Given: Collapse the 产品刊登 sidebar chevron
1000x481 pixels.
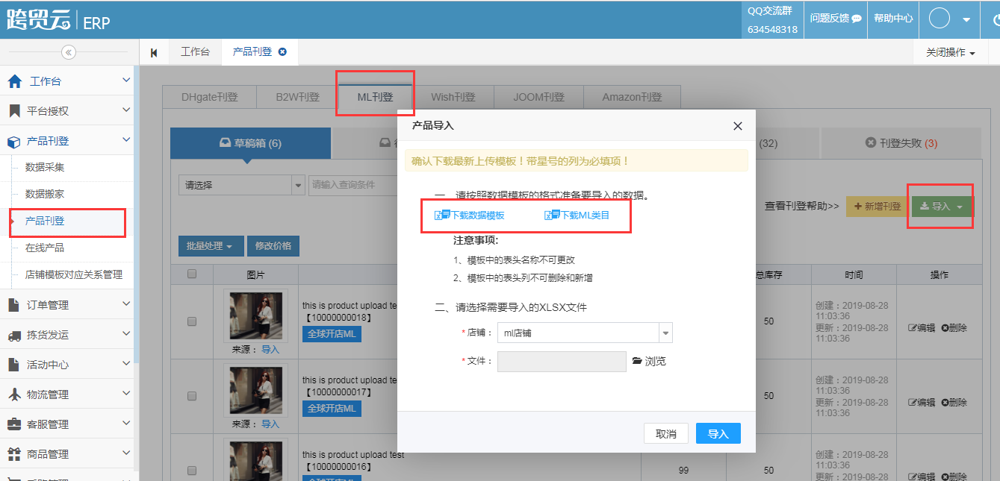Looking at the screenshot, I should (126, 140).
